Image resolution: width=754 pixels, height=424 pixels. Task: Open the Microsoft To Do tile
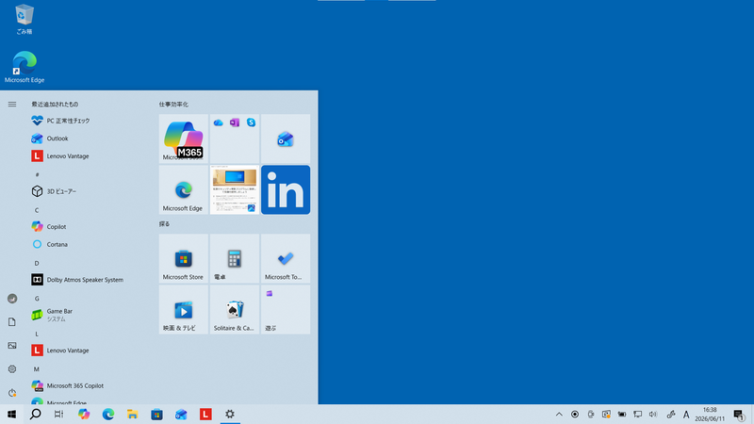[x=286, y=258]
